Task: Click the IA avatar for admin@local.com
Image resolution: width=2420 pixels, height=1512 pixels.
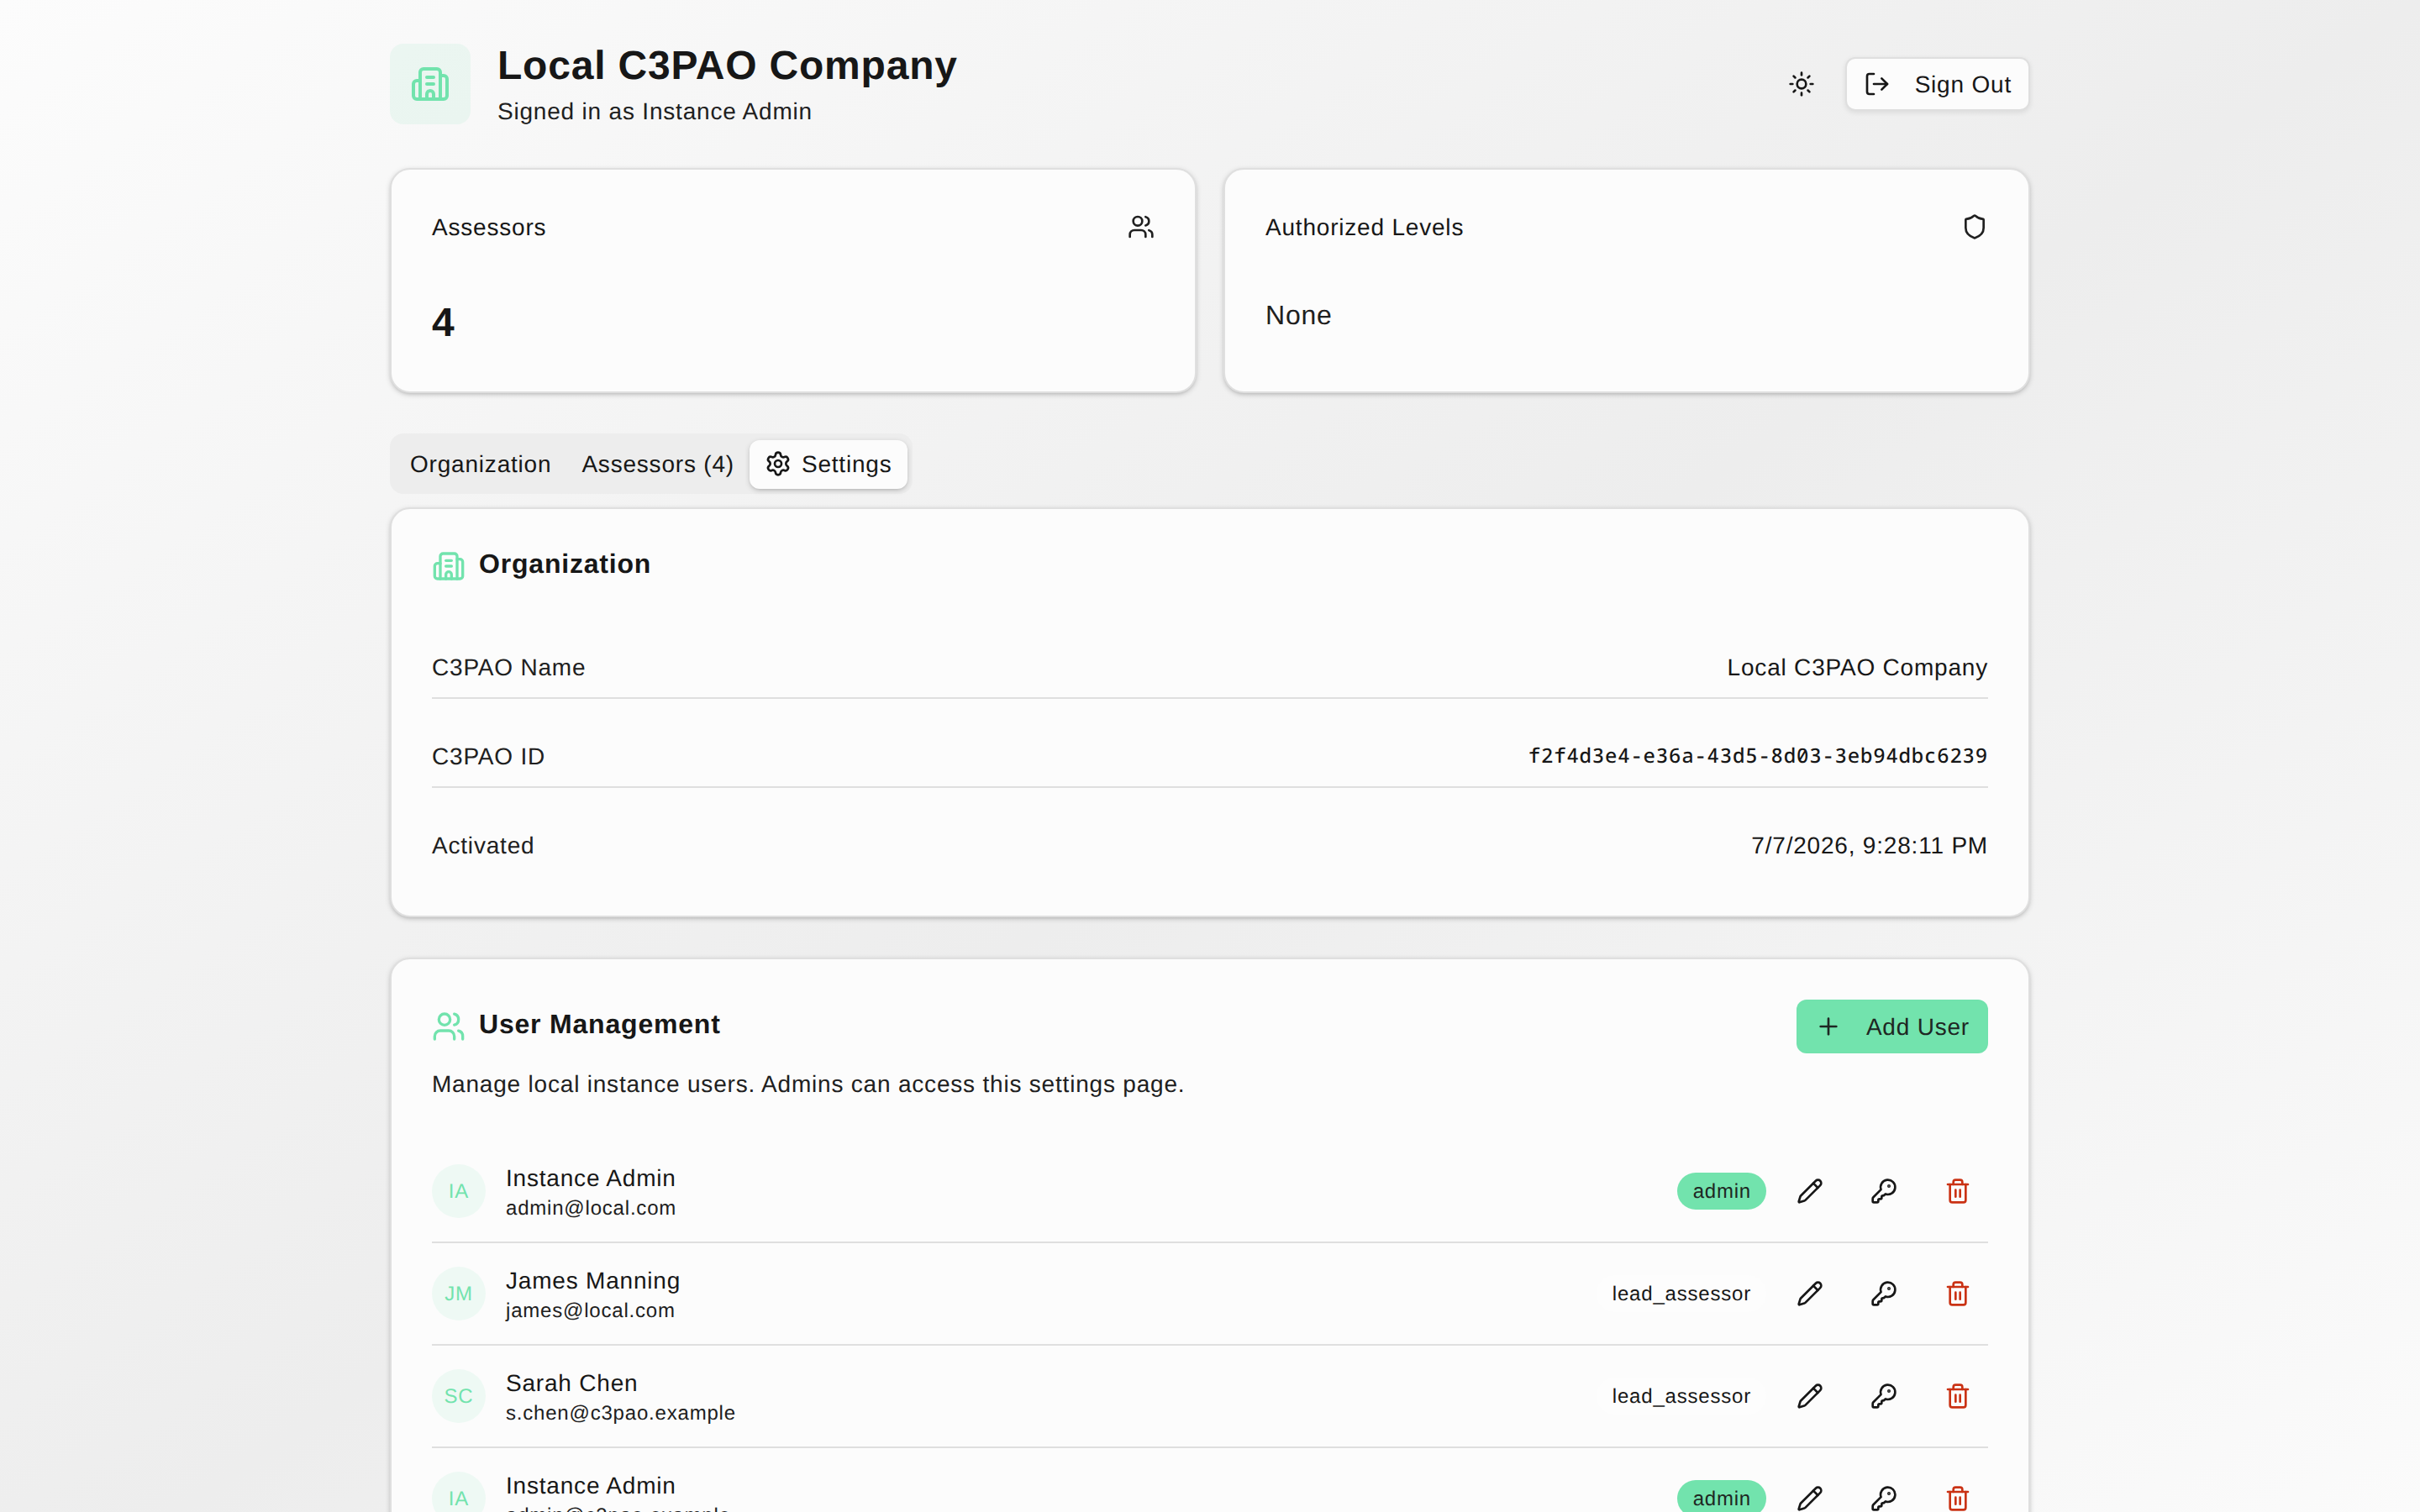Action: [x=458, y=1191]
